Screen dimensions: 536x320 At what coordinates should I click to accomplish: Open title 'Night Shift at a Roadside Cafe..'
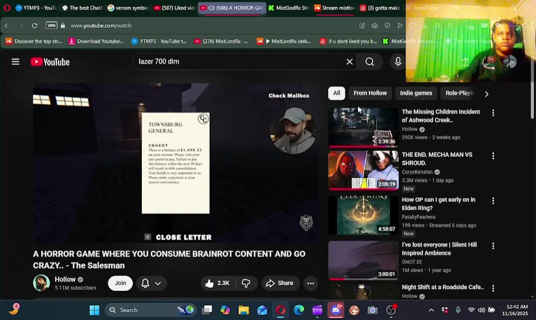coord(443,287)
